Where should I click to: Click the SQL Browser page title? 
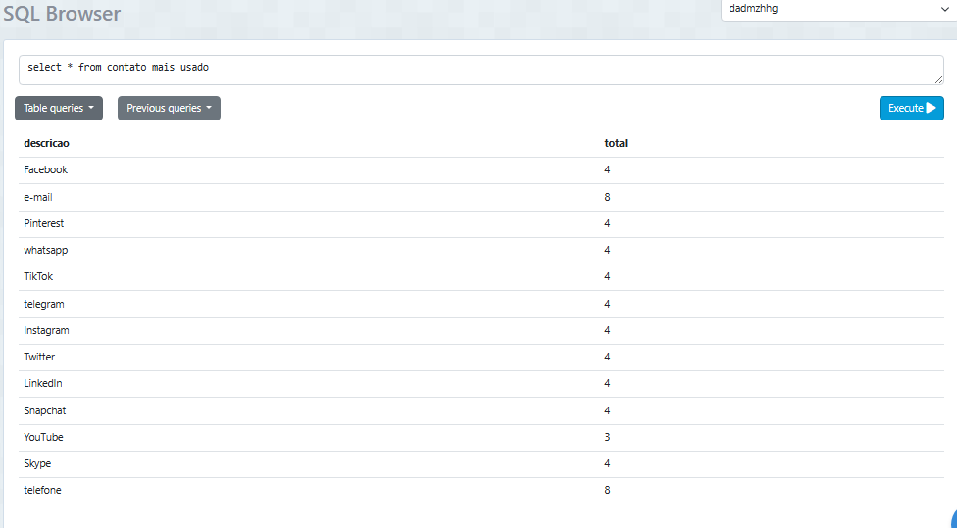[x=62, y=13]
